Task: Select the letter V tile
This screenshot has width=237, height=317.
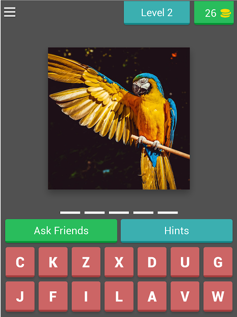Action: click(185, 296)
